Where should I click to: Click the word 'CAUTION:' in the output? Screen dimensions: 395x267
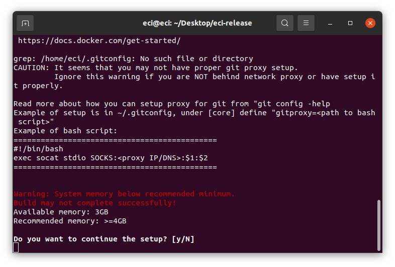click(x=31, y=68)
